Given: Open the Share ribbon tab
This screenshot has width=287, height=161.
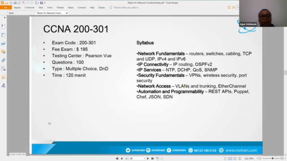Looking at the screenshot, I should pyautogui.click(x=71, y=8).
